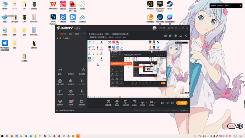Switch to the second scene tab
The image size is (245, 138).
[x=70, y=34]
